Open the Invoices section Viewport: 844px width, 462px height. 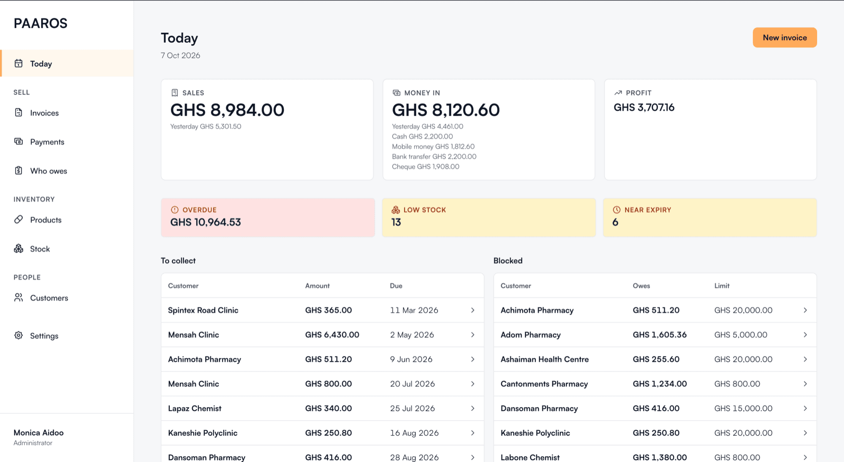click(x=67, y=113)
